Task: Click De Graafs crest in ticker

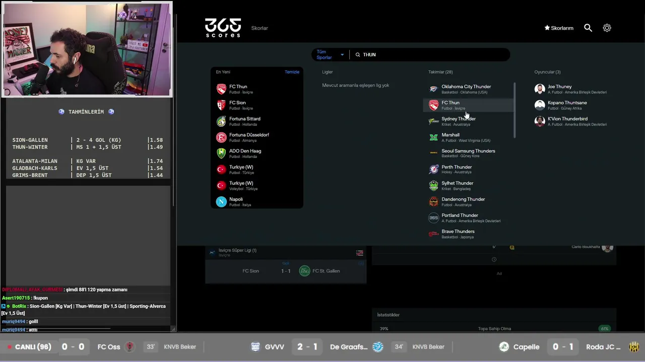Action: pos(377,347)
